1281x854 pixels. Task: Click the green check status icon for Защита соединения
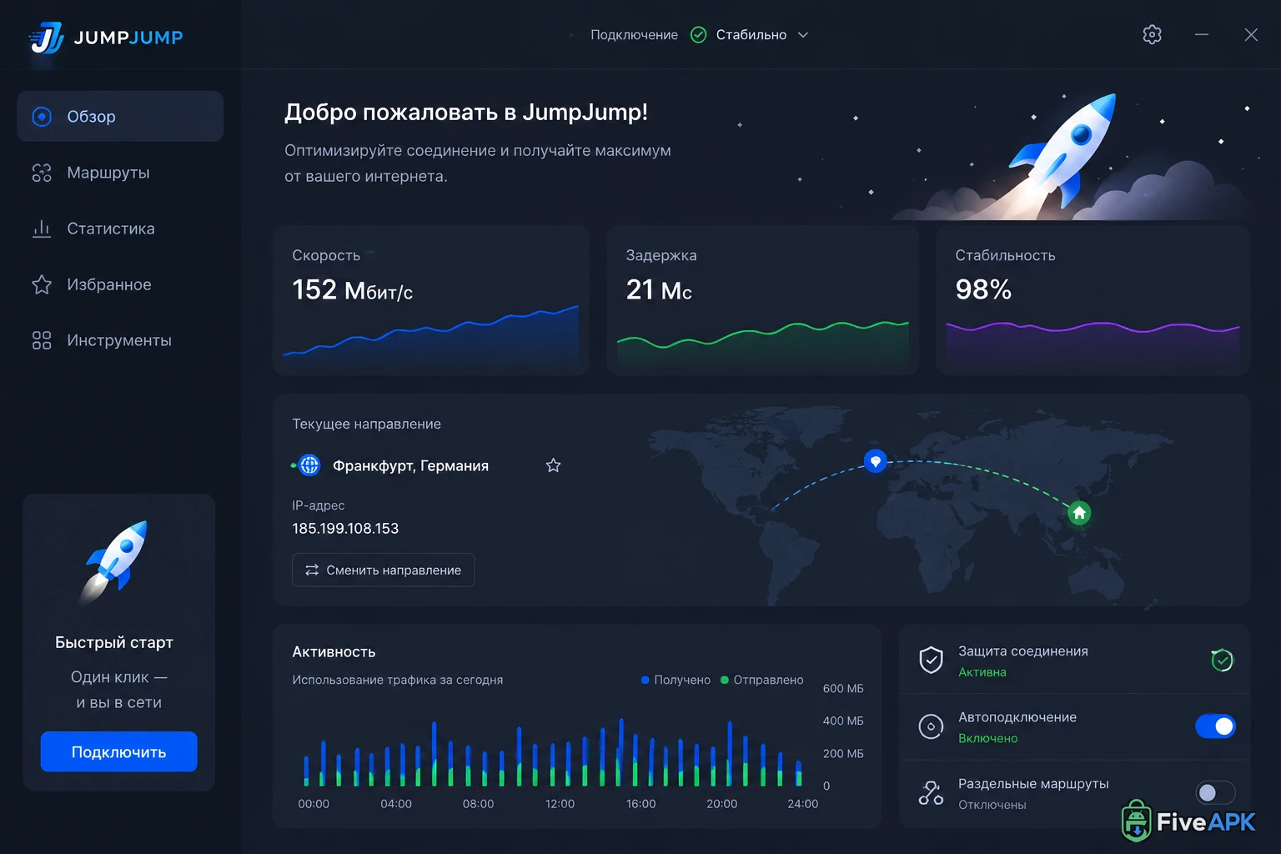[x=1222, y=660]
